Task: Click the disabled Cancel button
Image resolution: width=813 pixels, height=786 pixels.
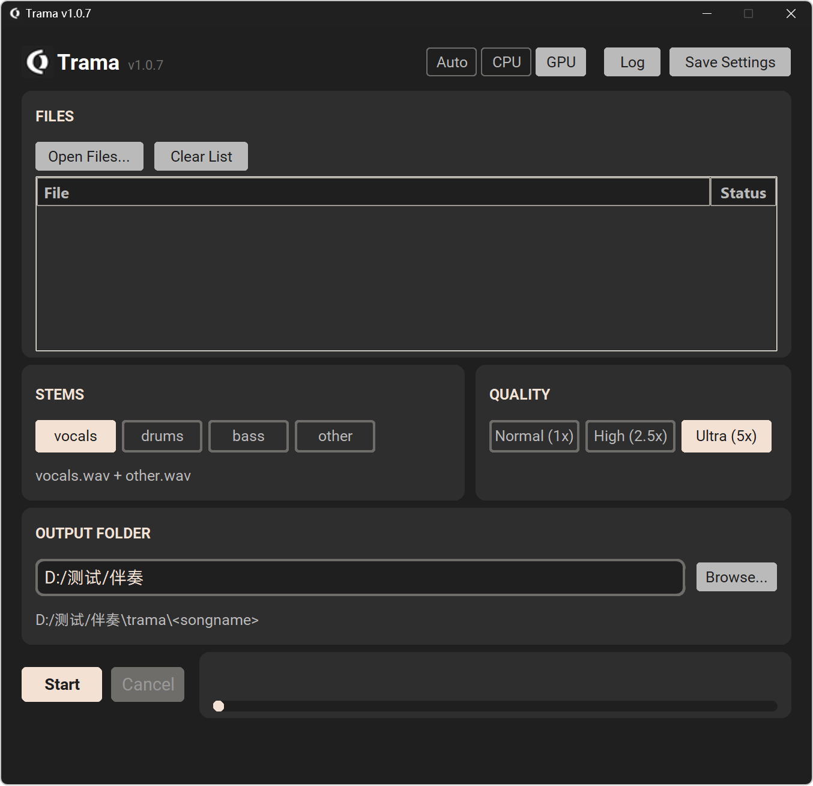Action: pyautogui.click(x=148, y=684)
